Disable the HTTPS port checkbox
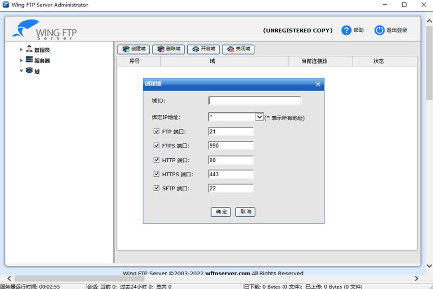 coord(157,174)
